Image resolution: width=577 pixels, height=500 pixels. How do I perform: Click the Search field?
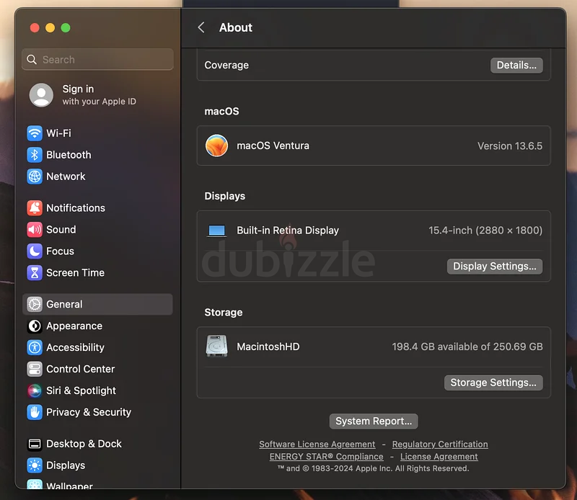(97, 60)
